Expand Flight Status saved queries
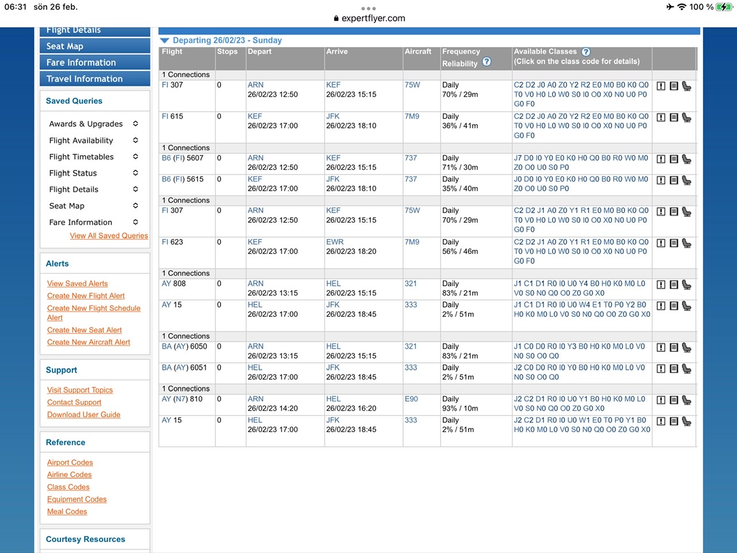The width and height of the screenshot is (737, 553). [x=135, y=173]
